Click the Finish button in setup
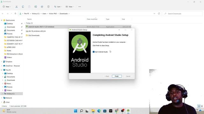The height and width of the screenshot is (114, 204). click(x=117, y=76)
